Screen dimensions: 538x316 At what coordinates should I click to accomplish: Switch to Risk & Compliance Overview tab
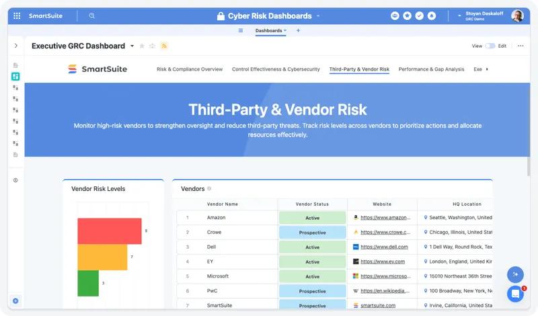point(190,69)
